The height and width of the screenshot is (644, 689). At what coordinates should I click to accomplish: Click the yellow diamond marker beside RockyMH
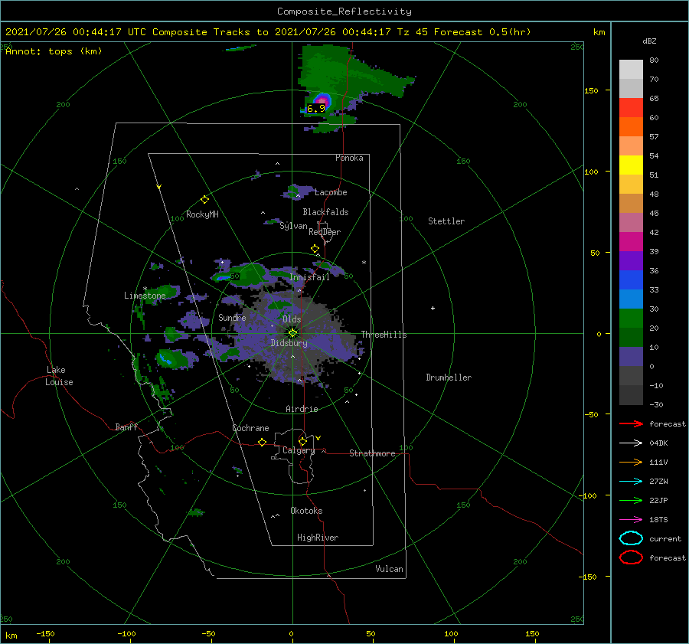pos(204,200)
